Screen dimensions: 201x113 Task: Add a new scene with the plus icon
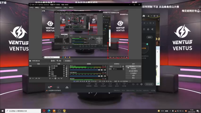30,78
